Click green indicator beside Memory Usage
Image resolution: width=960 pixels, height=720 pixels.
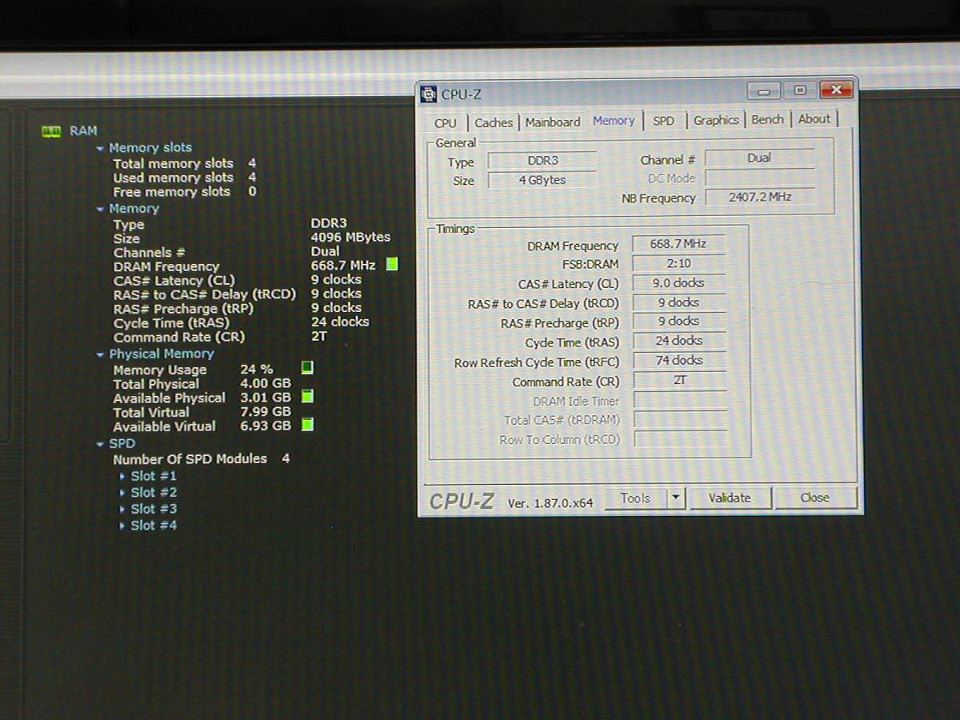[x=307, y=368]
